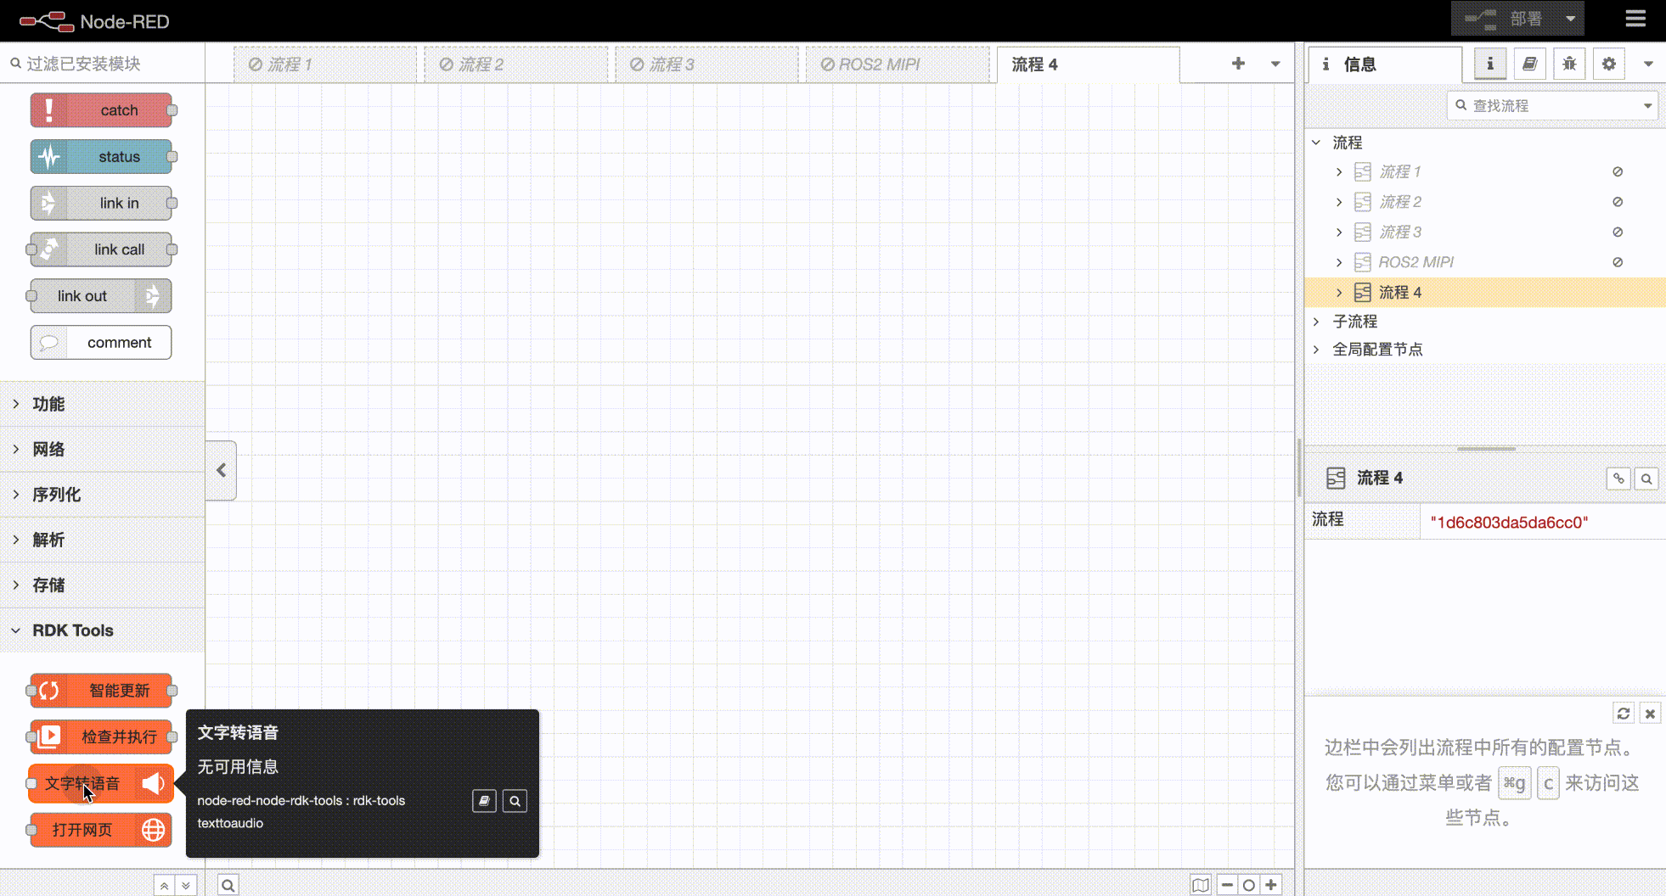Add a new flow tab with plus
This screenshot has width=1666, height=896.
click(1238, 64)
